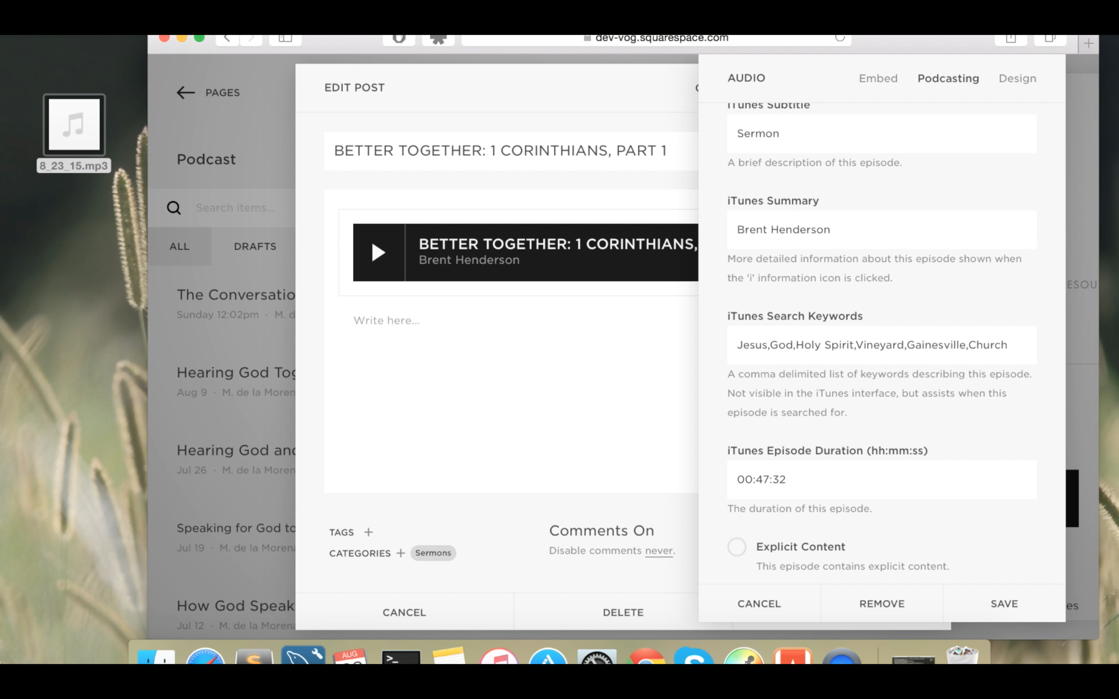Open Trash from the dock
This screenshot has height=699, width=1119.
click(x=962, y=656)
